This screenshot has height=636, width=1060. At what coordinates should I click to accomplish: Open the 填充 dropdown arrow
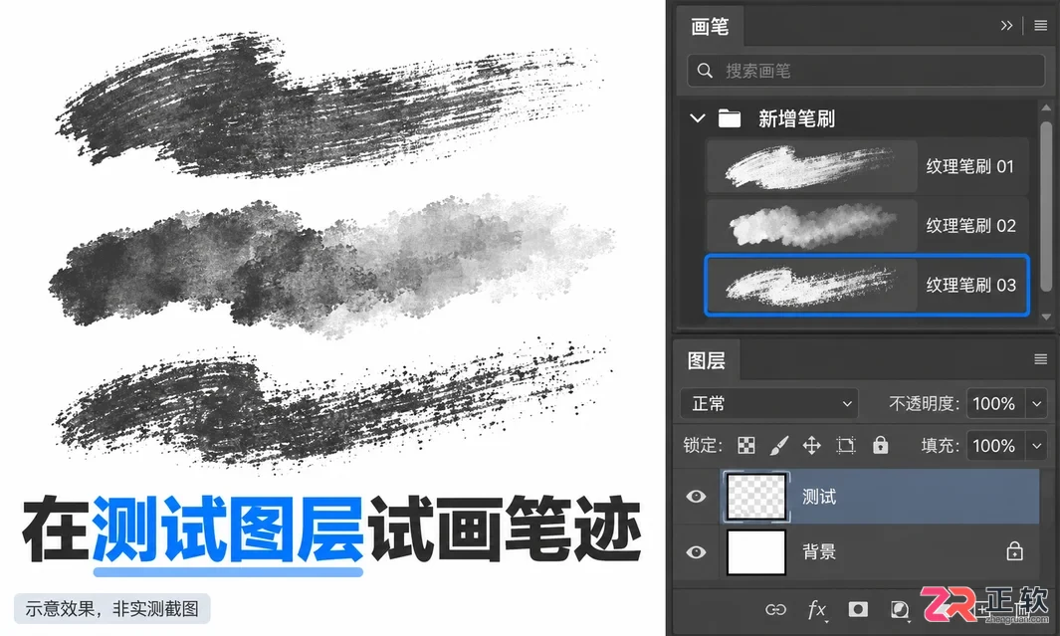tap(1037, 446)
